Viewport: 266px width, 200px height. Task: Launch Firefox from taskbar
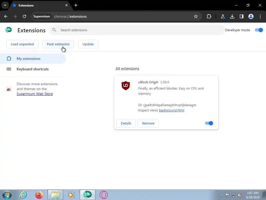pyautogui.click(x=39, y=195)
